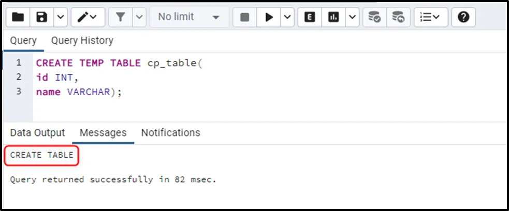Open the Macros list dropdown
The height and width of the screenshot is (211, 509).
click(429, 17)
